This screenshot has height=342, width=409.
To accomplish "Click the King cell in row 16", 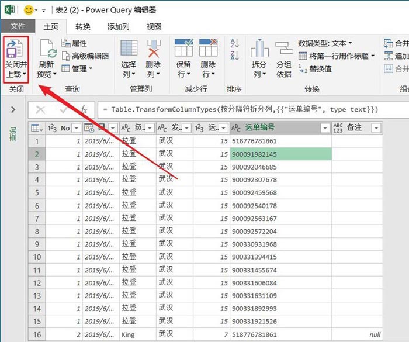I will pyautogui.click(x=138, y=334).
